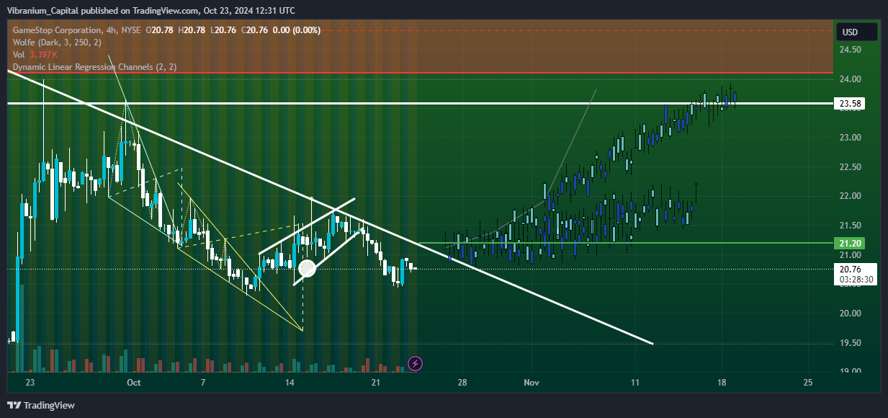
Task: Click the 24.50 price axis label
Action: click(x=851, y=50)
